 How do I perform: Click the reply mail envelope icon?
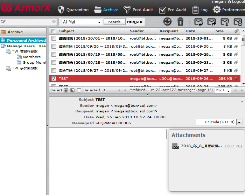[x=198, y=22]
